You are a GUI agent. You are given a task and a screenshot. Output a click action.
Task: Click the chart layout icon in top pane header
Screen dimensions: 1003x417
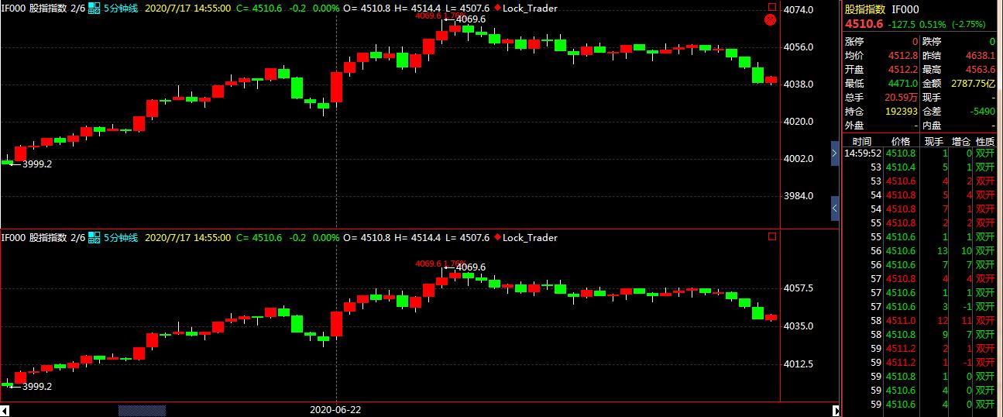pos(94,9)
